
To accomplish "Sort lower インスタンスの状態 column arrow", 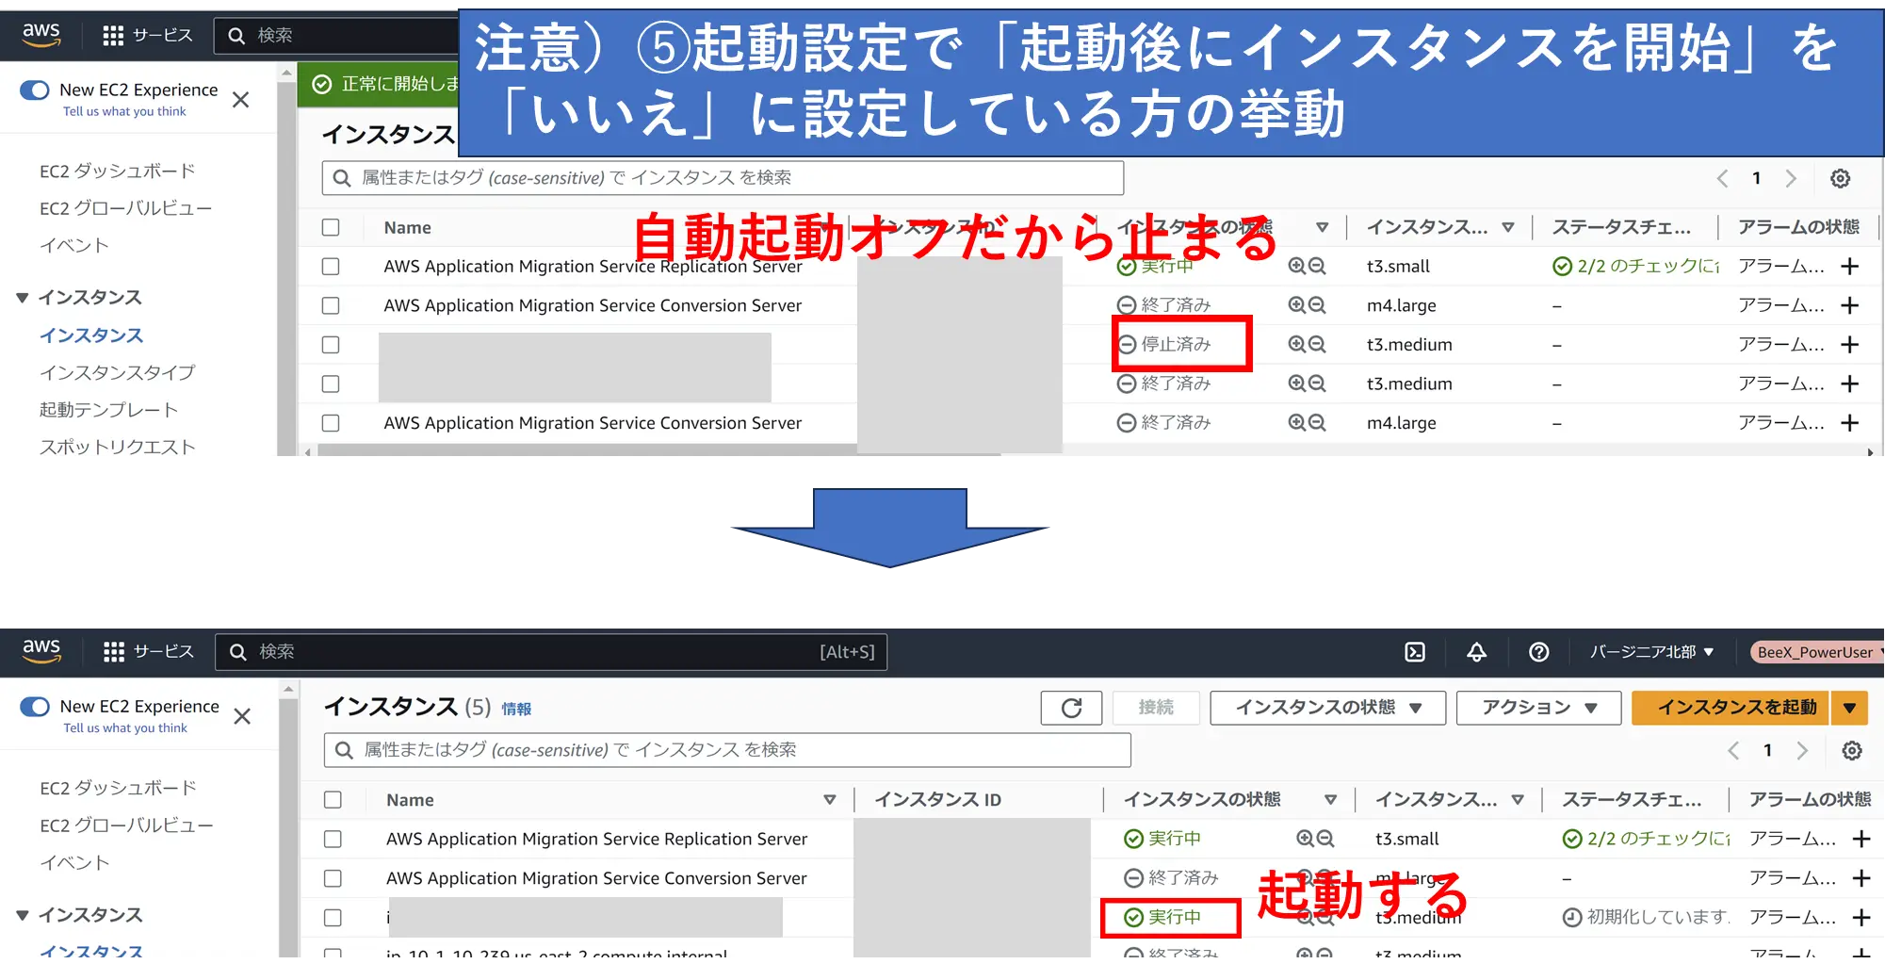I will pyautogui.click(x=1330, y=799).
